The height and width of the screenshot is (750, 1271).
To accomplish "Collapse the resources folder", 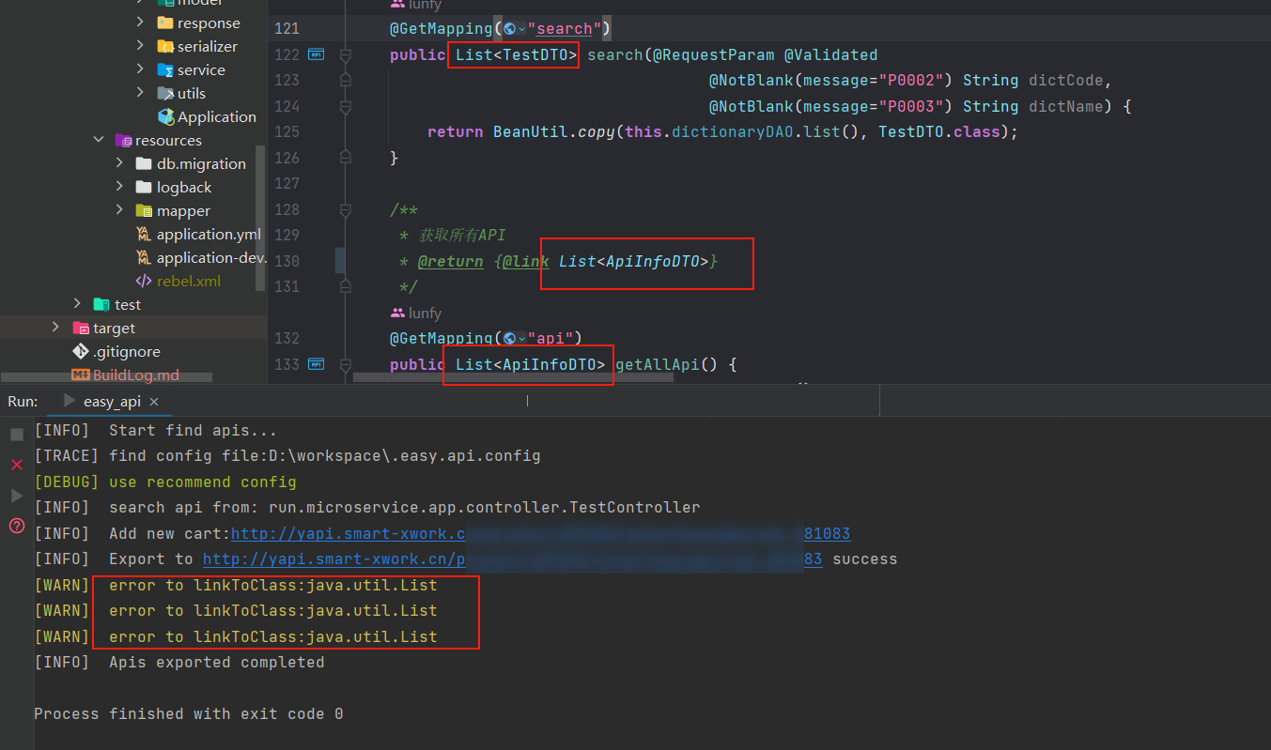I will [99, 140].
